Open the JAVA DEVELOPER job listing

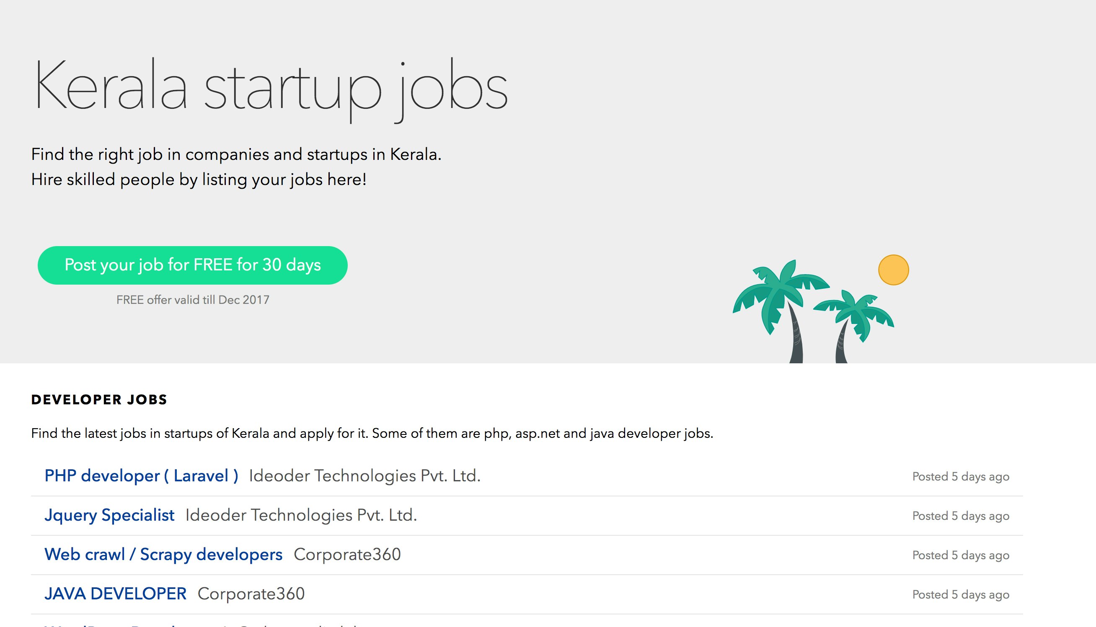pos(116,593)
